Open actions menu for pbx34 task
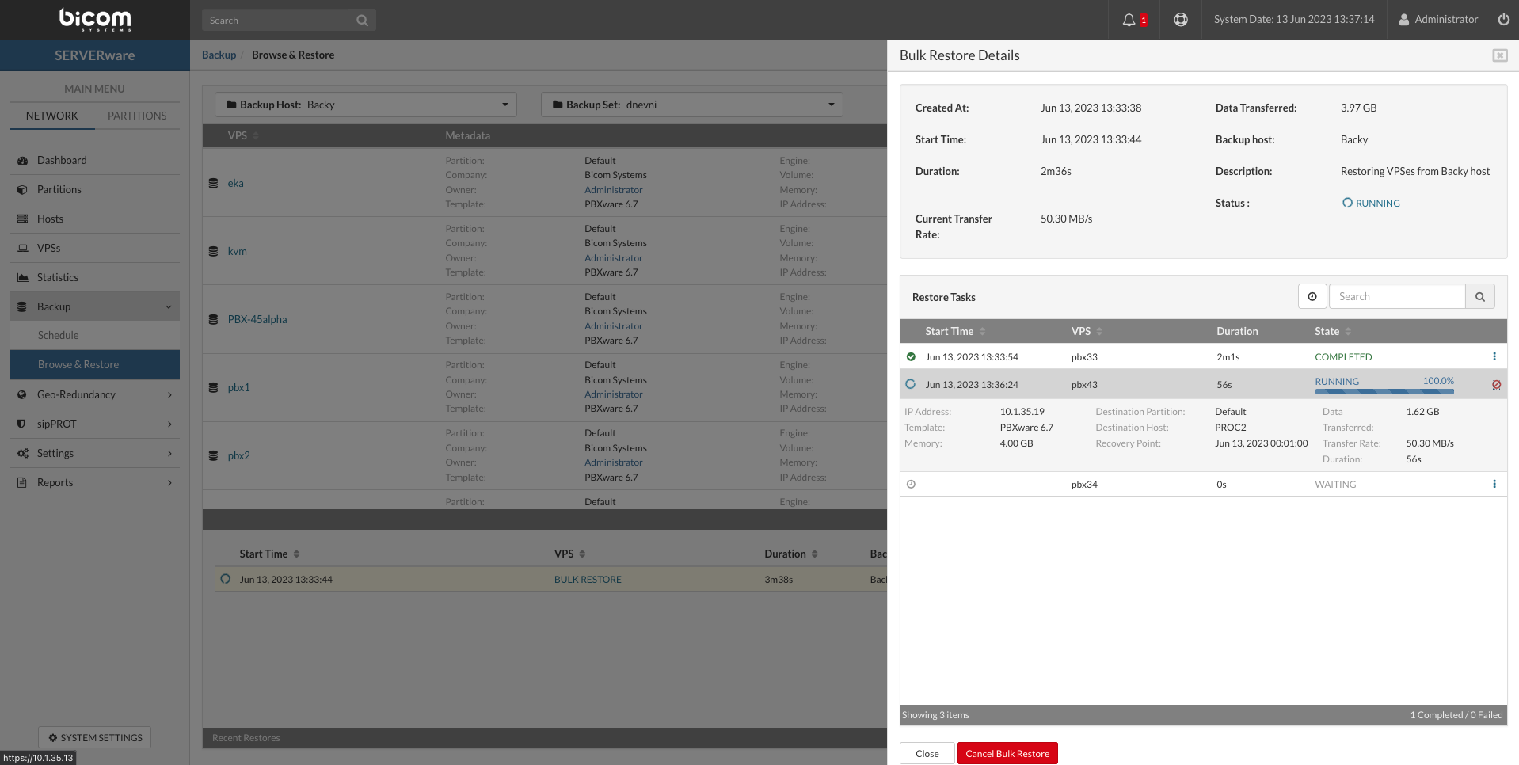Viewport: 1519px width, 765px height. pos(1494,485)
